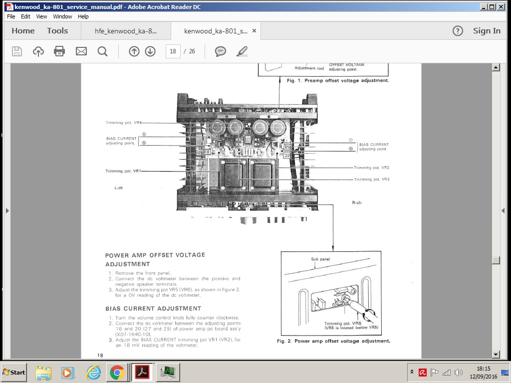
Task: Go to previous page arrow
Action: 134,51
